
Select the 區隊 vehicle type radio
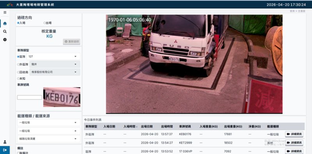point(18,57)
